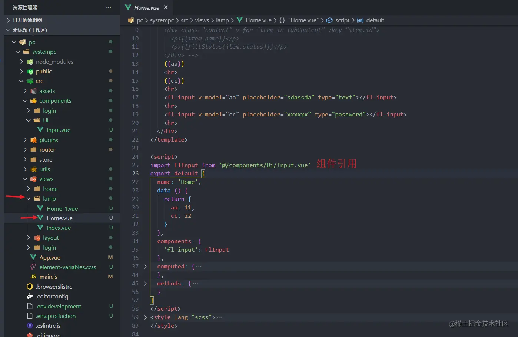Open the Explorer panel more actions menu
The width and height of the screenshot is (518, 337).
[x=108, y=7]
